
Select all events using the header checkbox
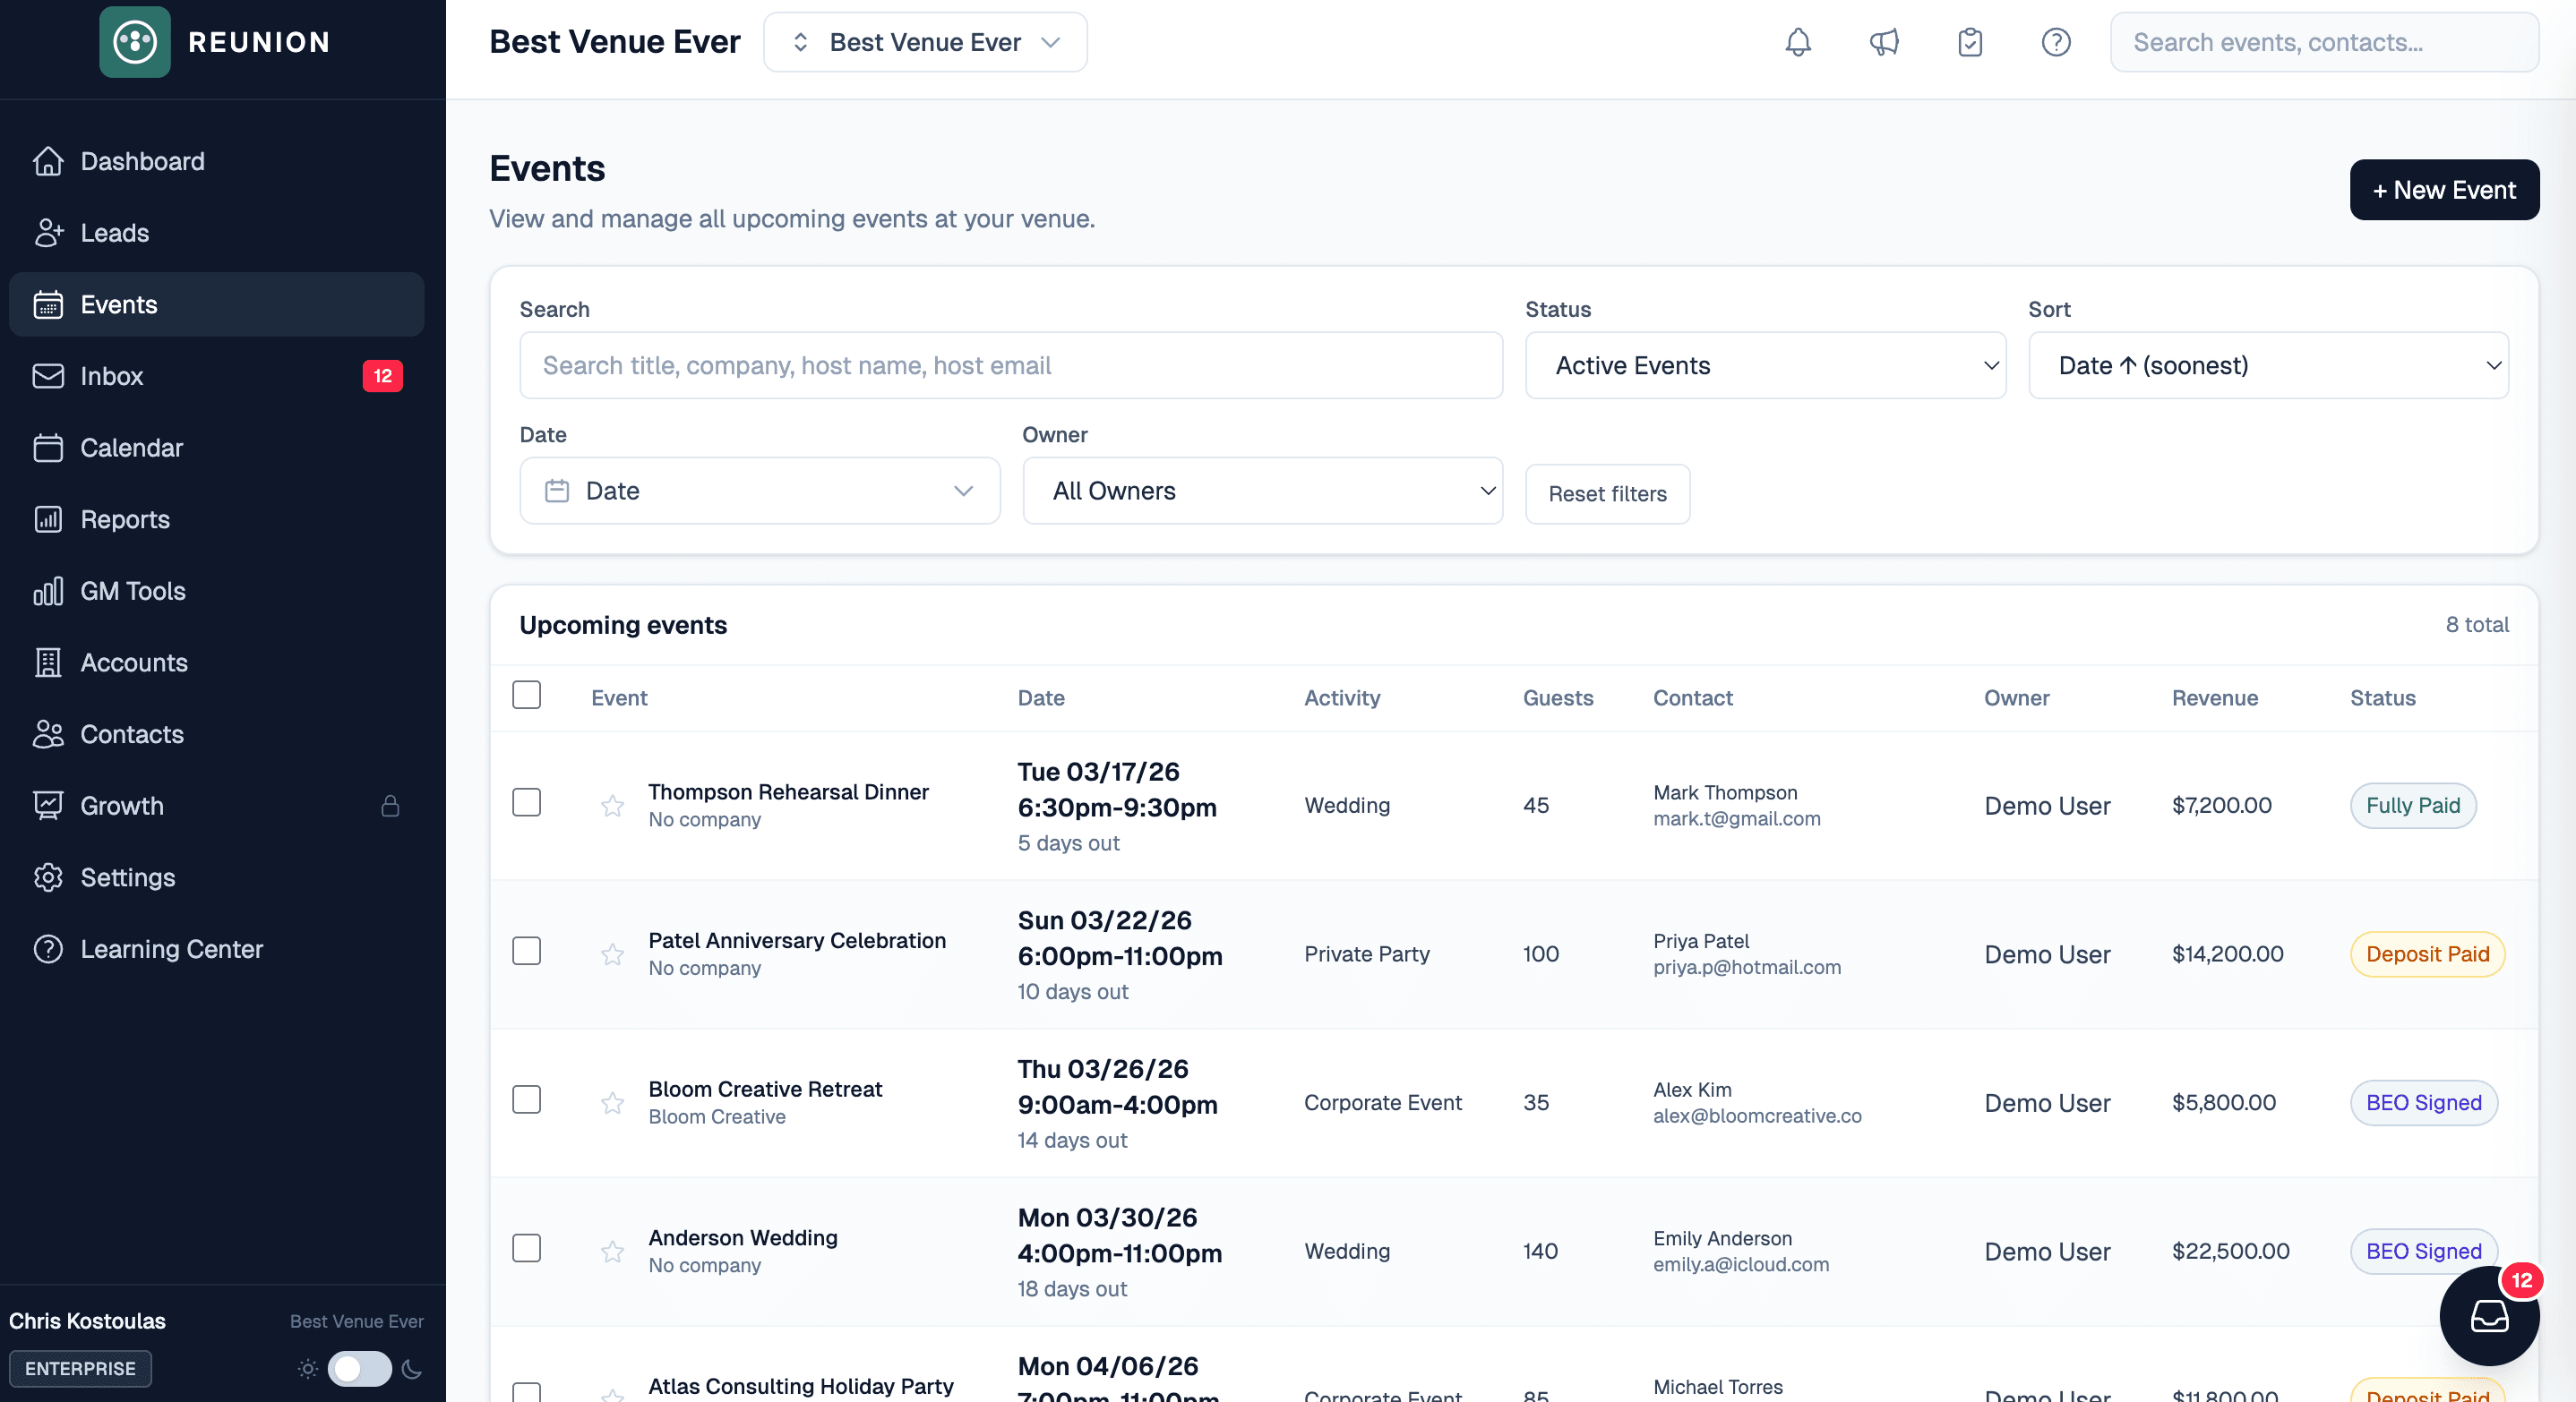coord(527,695)
